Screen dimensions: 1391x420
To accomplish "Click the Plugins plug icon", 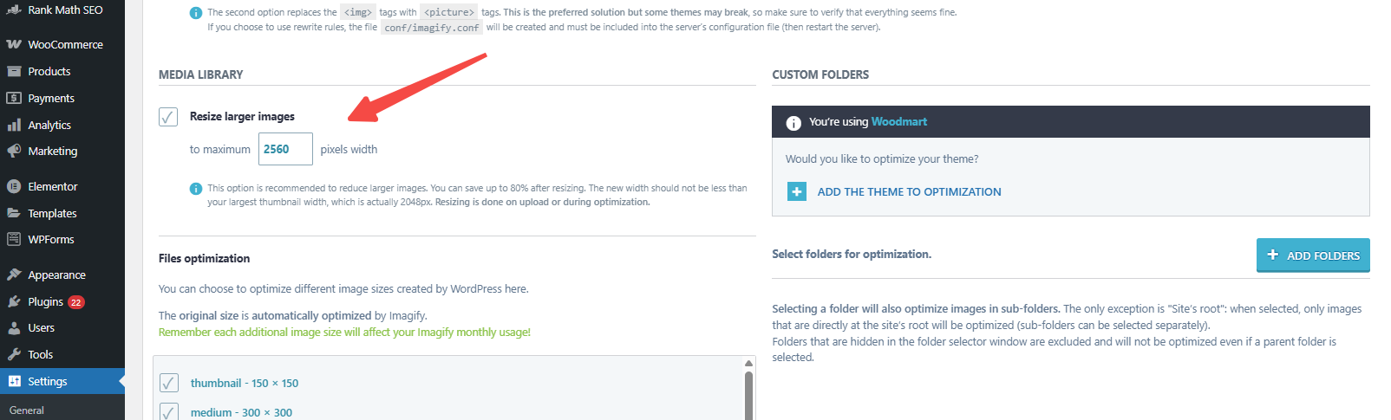I will (14, 301).
